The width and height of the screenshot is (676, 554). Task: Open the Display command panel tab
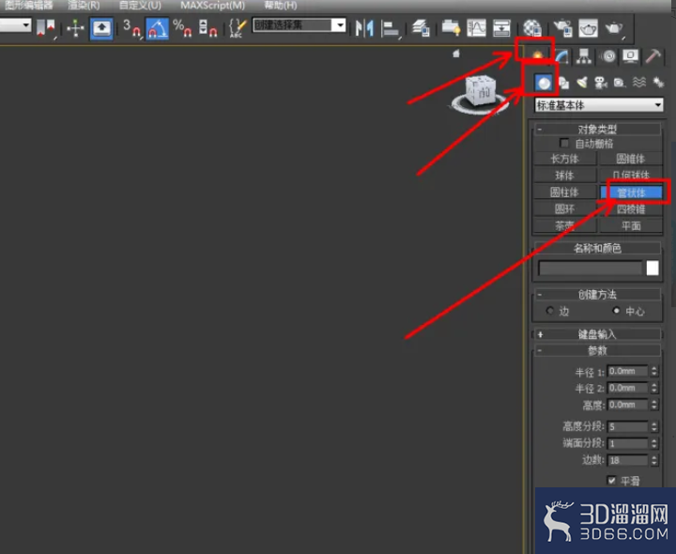631,56
